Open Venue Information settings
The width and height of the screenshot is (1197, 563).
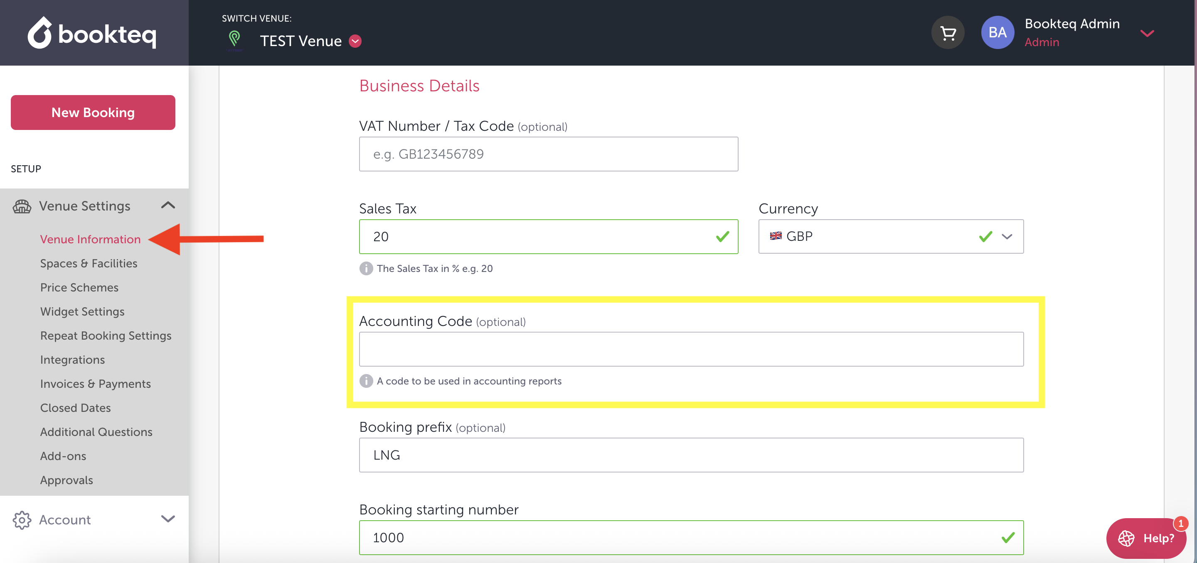[x=90, y=239]
